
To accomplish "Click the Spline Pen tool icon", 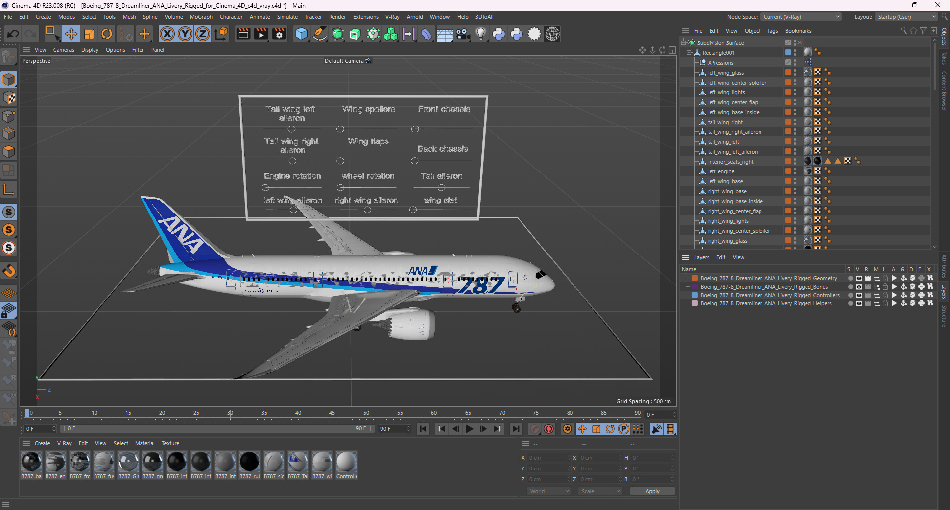I will pyautogui.click(x=320, y=34).
